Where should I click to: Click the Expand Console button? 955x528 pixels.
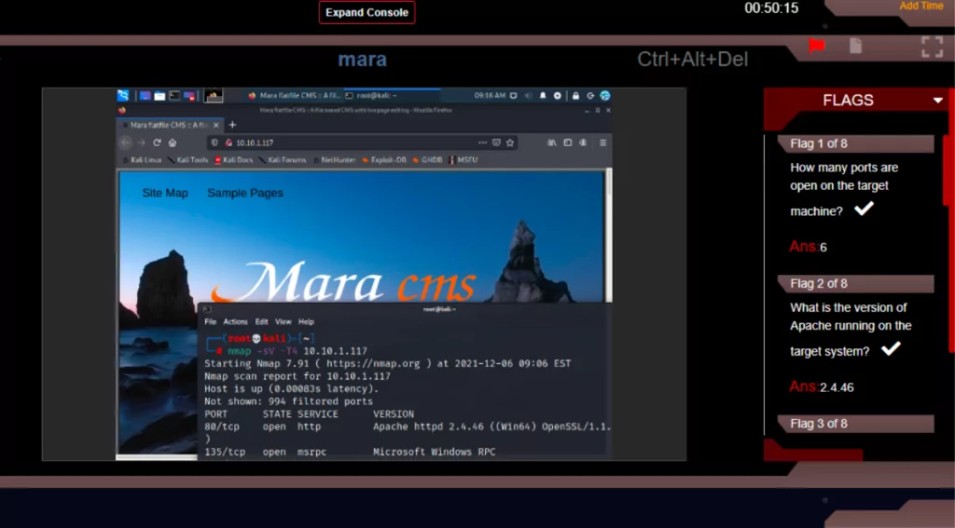[367, 12]
